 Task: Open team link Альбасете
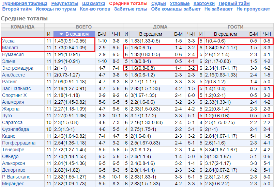pos(14,75)
